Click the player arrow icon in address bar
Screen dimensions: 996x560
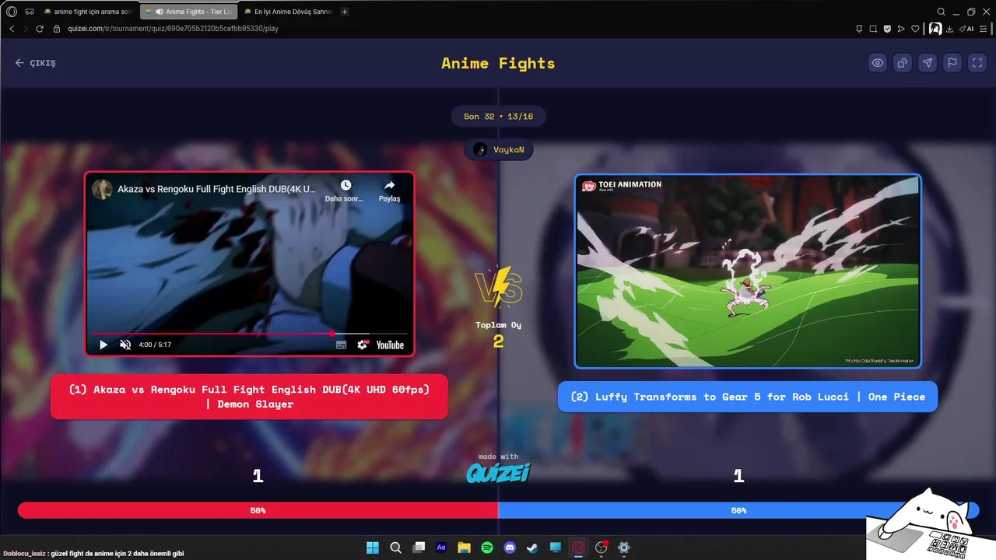(x=901, y=29)
